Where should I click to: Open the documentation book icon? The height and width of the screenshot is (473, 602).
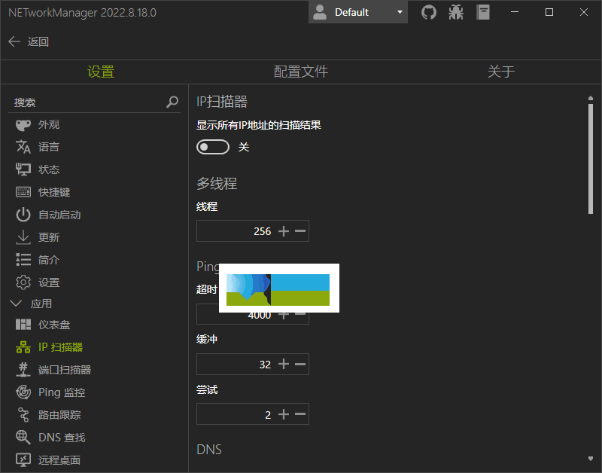483,12
